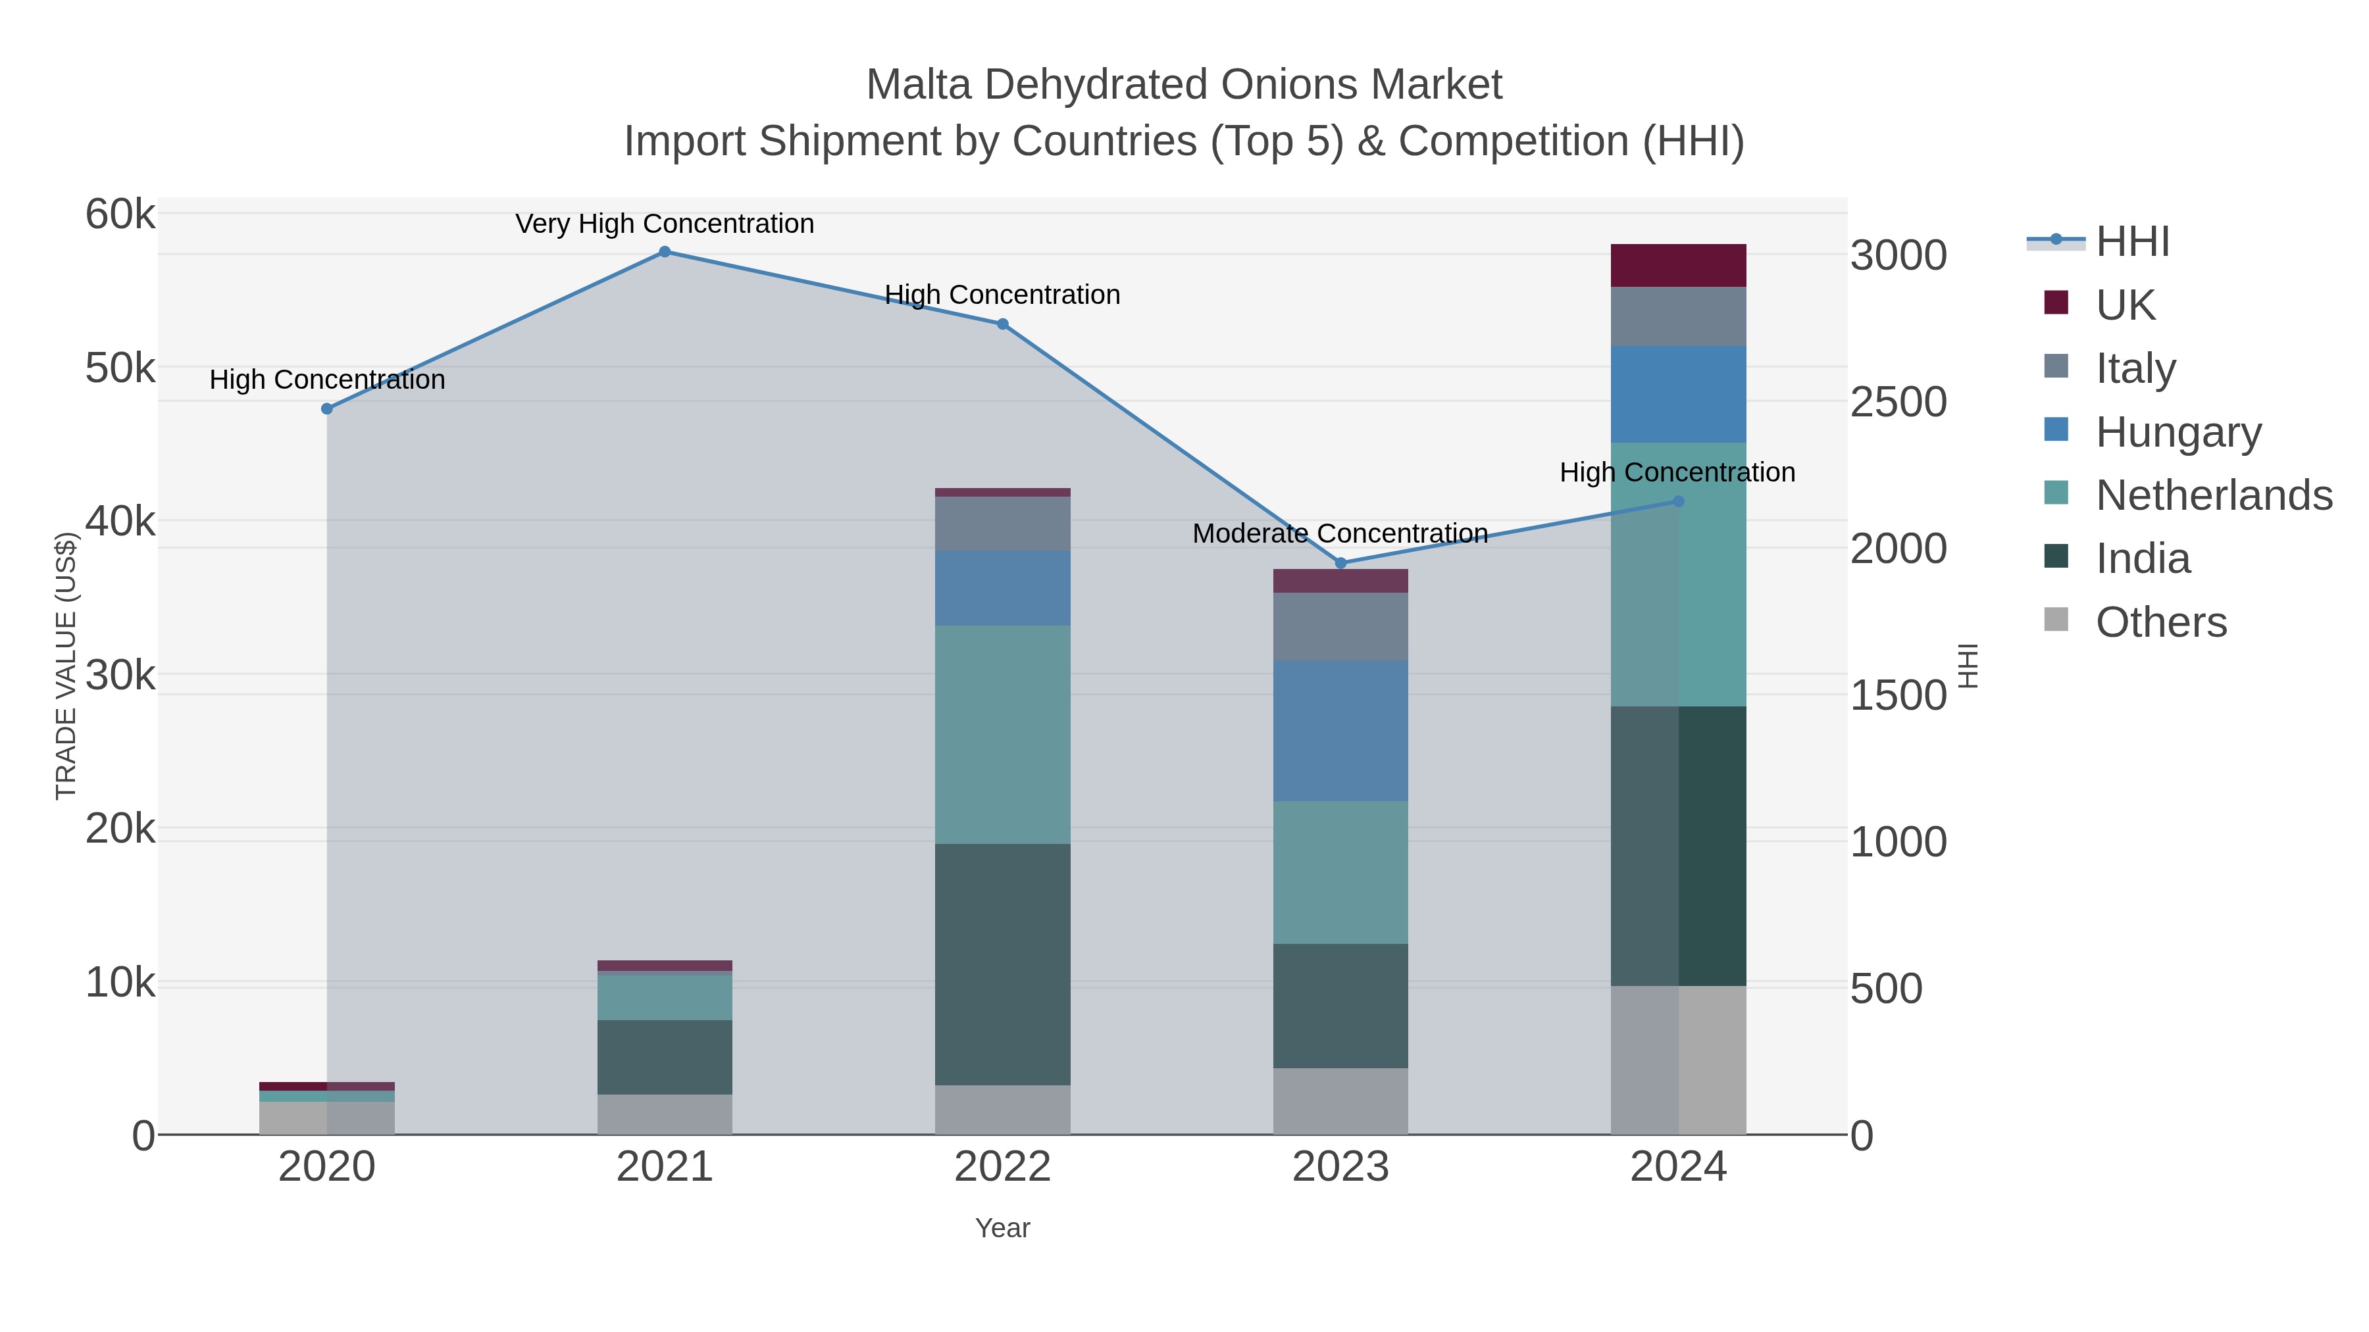
Task: Click the Others gray legend swatch
Action: tap(2055, 620)
